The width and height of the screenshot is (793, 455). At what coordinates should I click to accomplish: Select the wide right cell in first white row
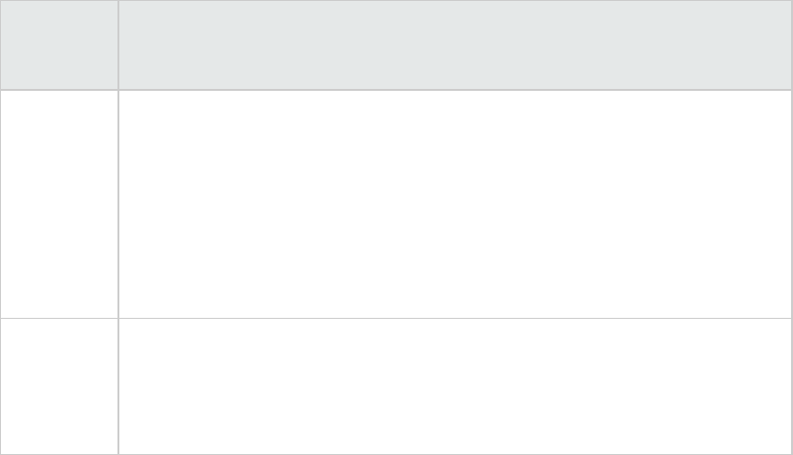[x=455, y=204]
